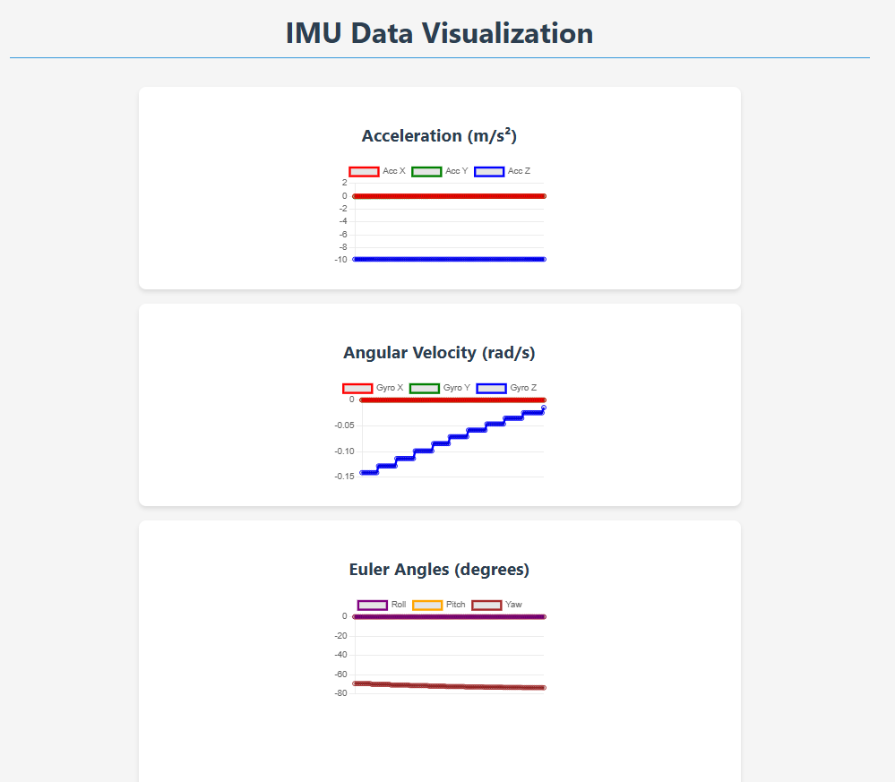The height and width of the screenshot is (782, 895).
Task: Click the -10 axis label in Acceleration chart
Action: (x=341, y=260)
